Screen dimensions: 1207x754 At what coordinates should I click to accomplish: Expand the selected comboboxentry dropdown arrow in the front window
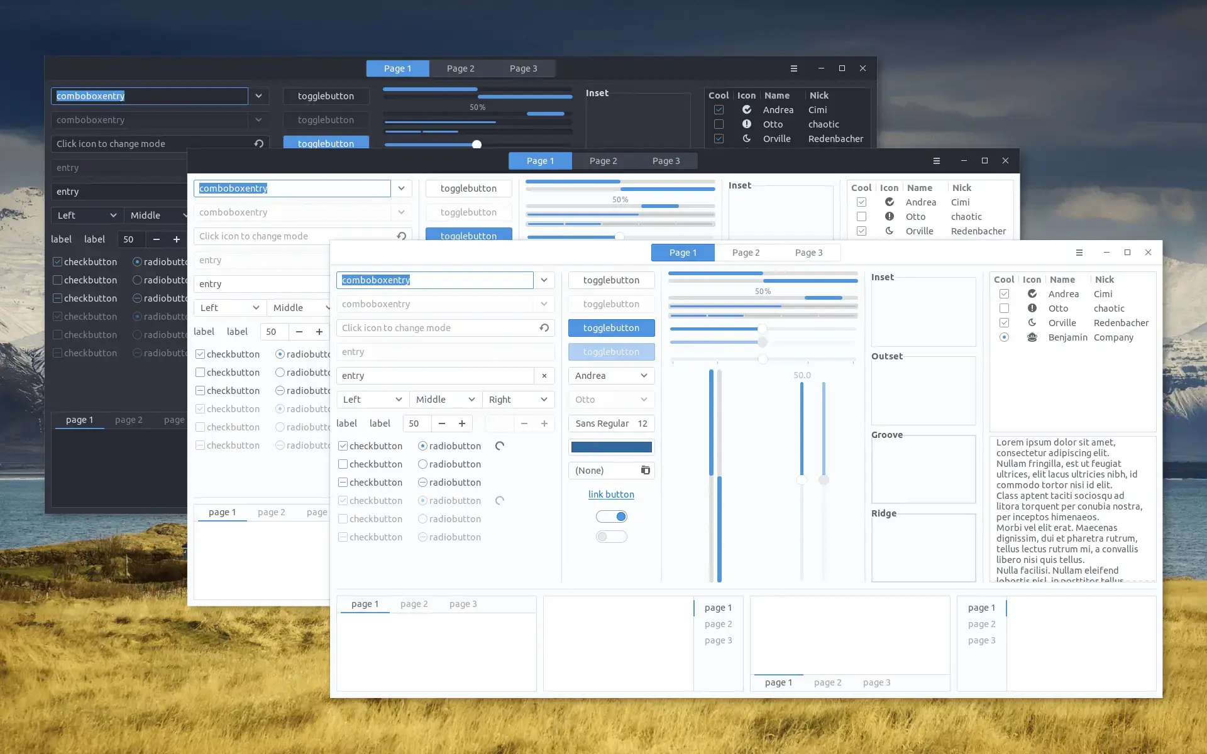pyautogui.click(x=544, y=280)
